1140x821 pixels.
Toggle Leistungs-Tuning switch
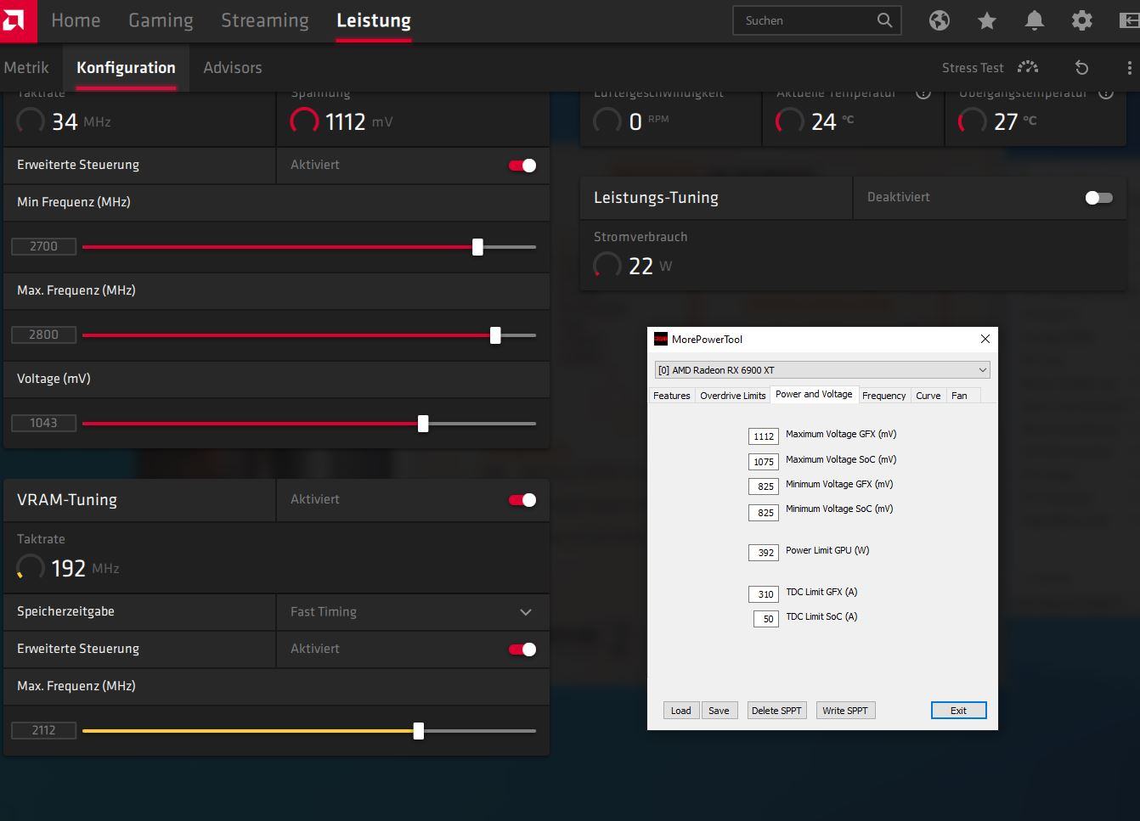(1099, 198)
